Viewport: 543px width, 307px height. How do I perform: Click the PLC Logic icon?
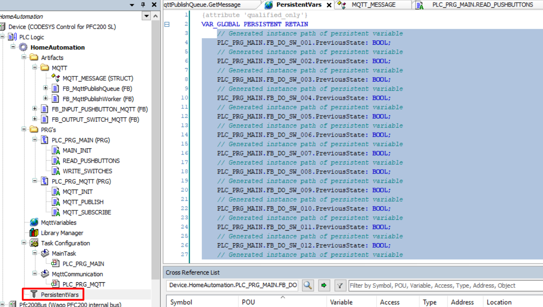[13, 37]
